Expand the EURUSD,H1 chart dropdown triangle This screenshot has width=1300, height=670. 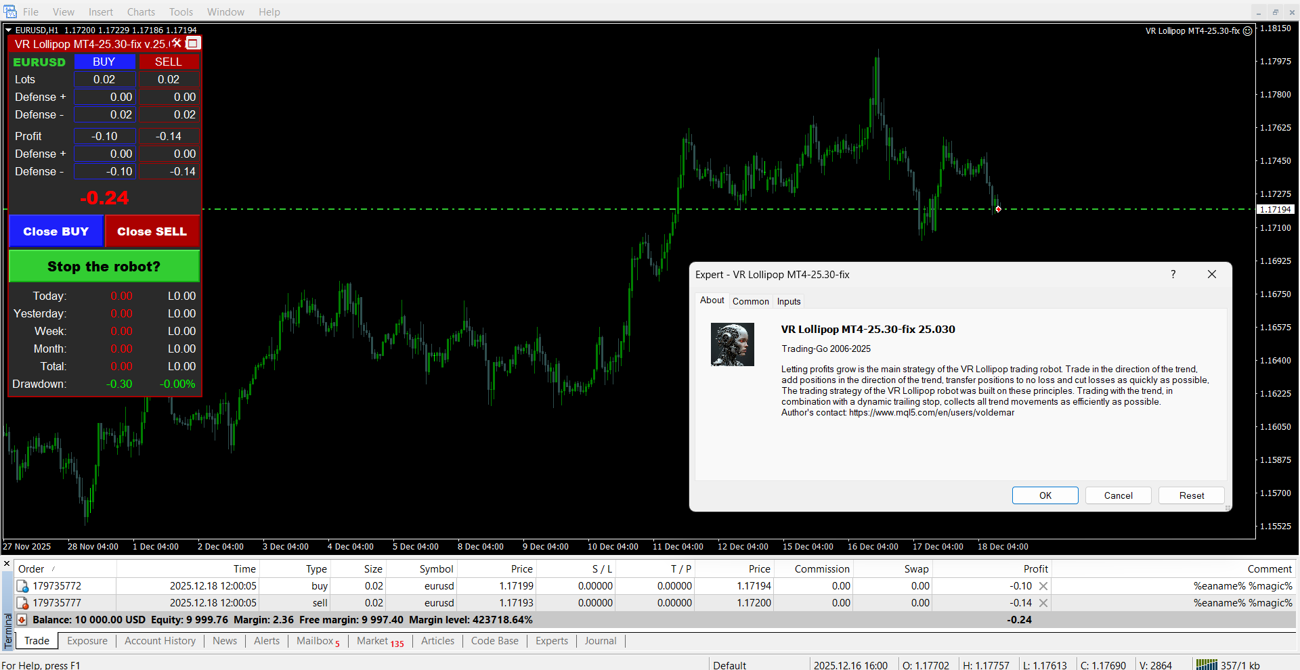9,30
